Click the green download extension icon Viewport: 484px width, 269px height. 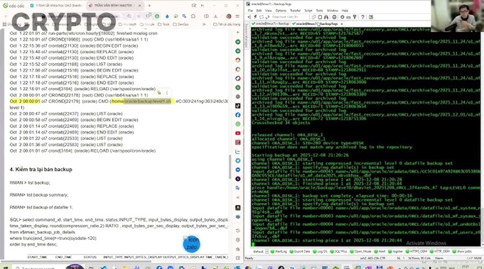coord(157,16)
